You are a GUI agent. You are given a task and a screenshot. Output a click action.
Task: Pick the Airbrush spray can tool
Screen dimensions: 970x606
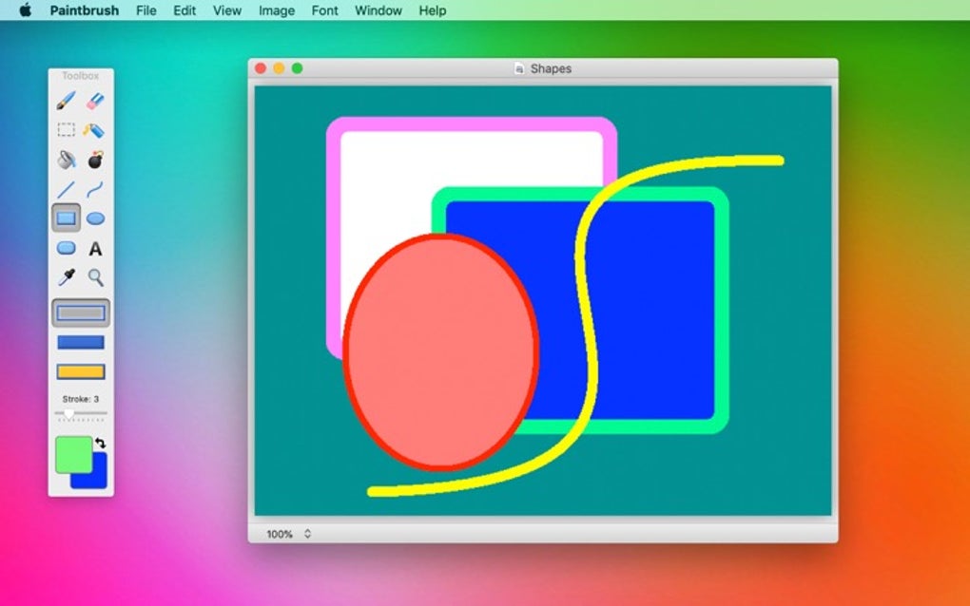(x=95, y=130)
